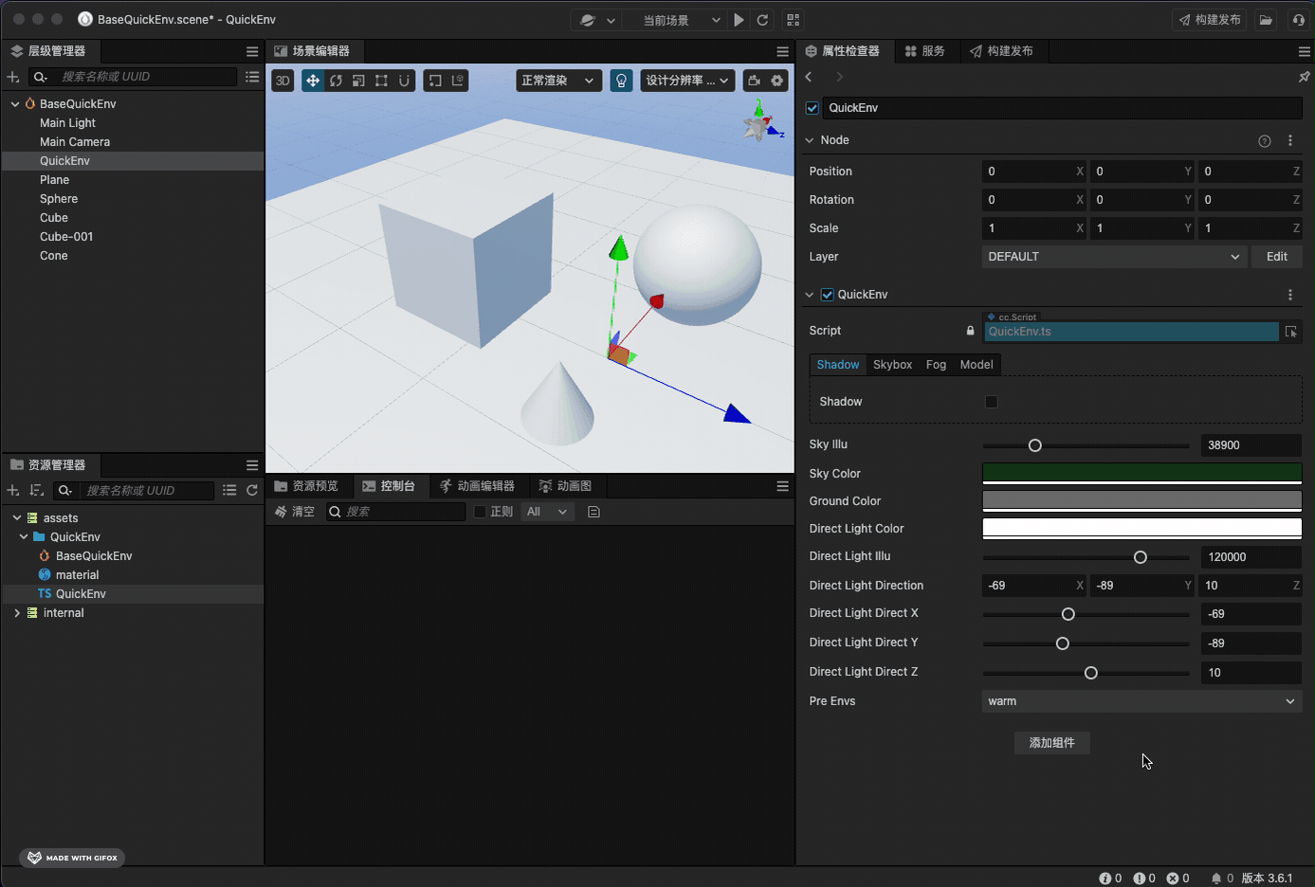The width and height of the screenshot is (1315, 887).
Task: Select the Rect transform tool in scene toolbar
Action: 381,81
